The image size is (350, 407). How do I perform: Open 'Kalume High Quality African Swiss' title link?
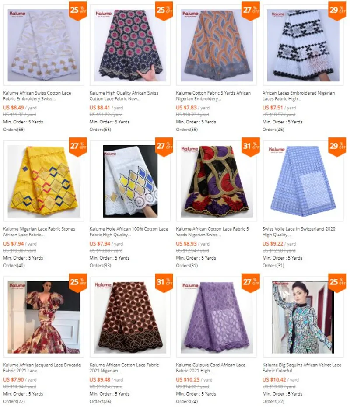coord(124,95)
